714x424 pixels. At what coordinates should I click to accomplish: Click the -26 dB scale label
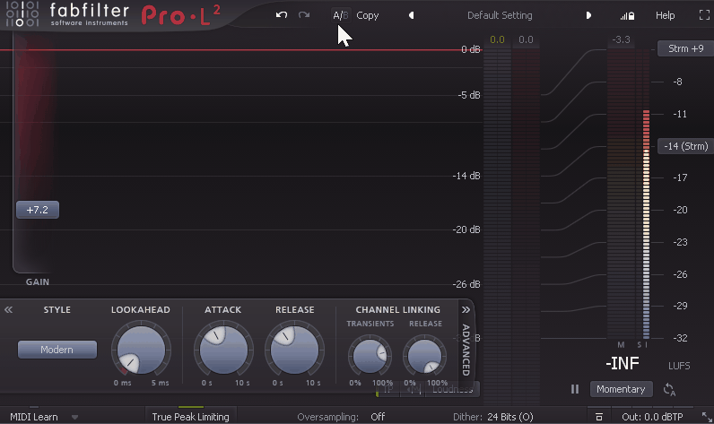(466, 284)
